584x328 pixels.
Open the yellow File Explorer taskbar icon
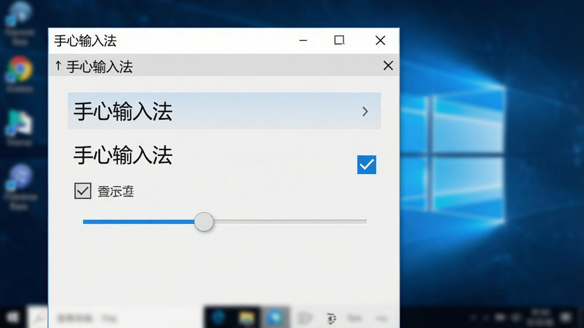click(x=246, y=318)
